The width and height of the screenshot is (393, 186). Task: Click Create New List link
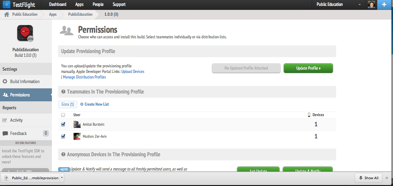click(95, 104)
